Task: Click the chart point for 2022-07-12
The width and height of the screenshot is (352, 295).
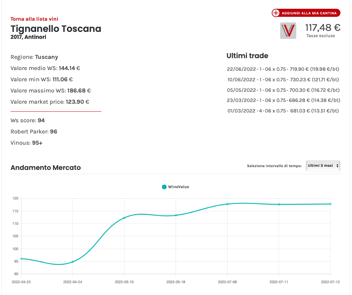Action: click(331, 204)
